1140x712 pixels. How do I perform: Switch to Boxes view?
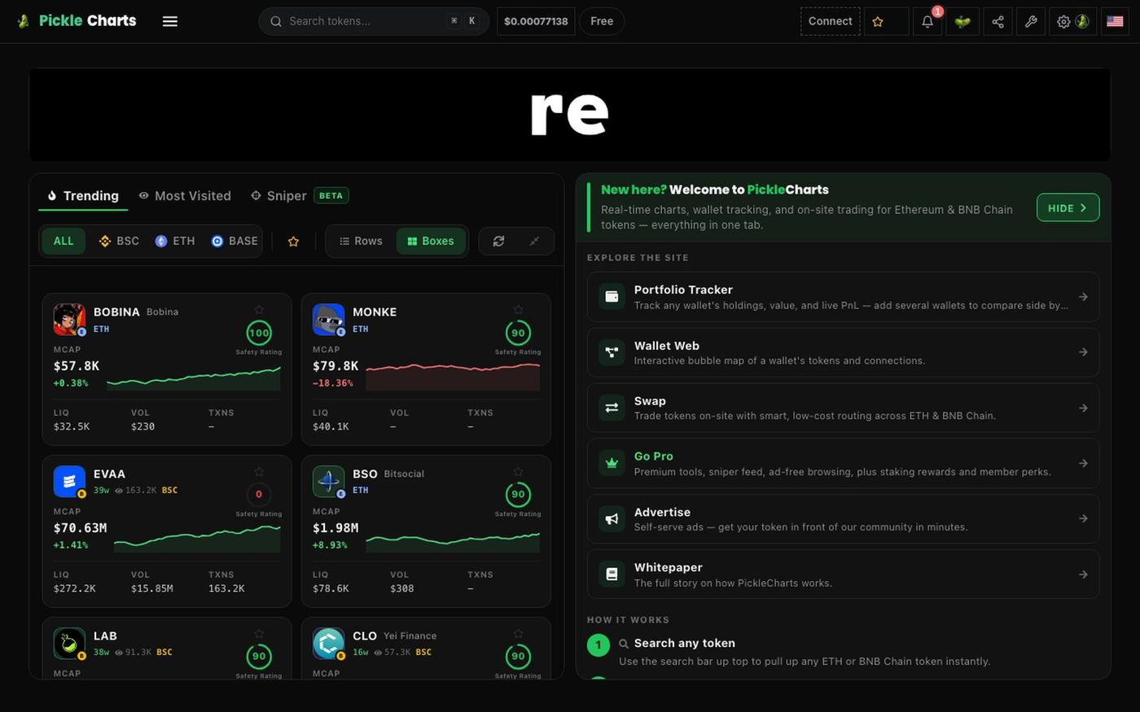(431, 241)
